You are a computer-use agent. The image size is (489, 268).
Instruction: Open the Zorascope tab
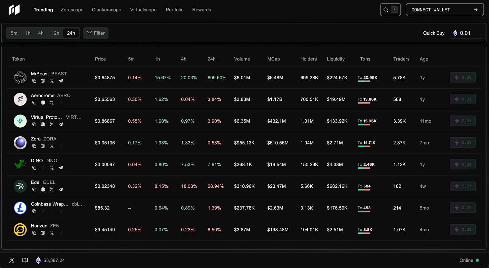[72, 10]
